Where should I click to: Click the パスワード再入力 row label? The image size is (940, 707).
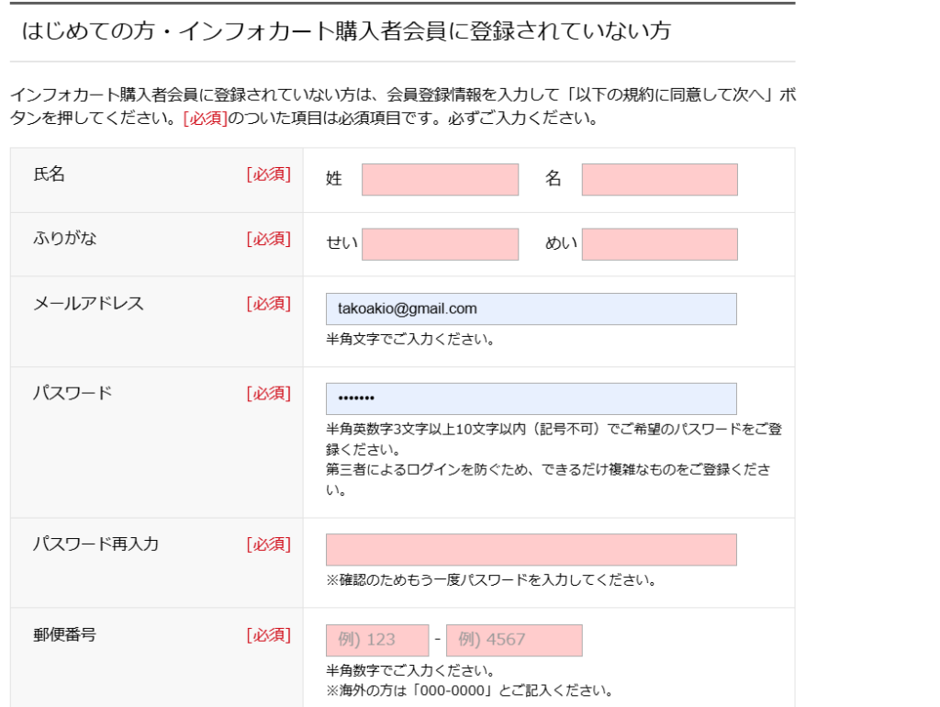pos(96,544)
